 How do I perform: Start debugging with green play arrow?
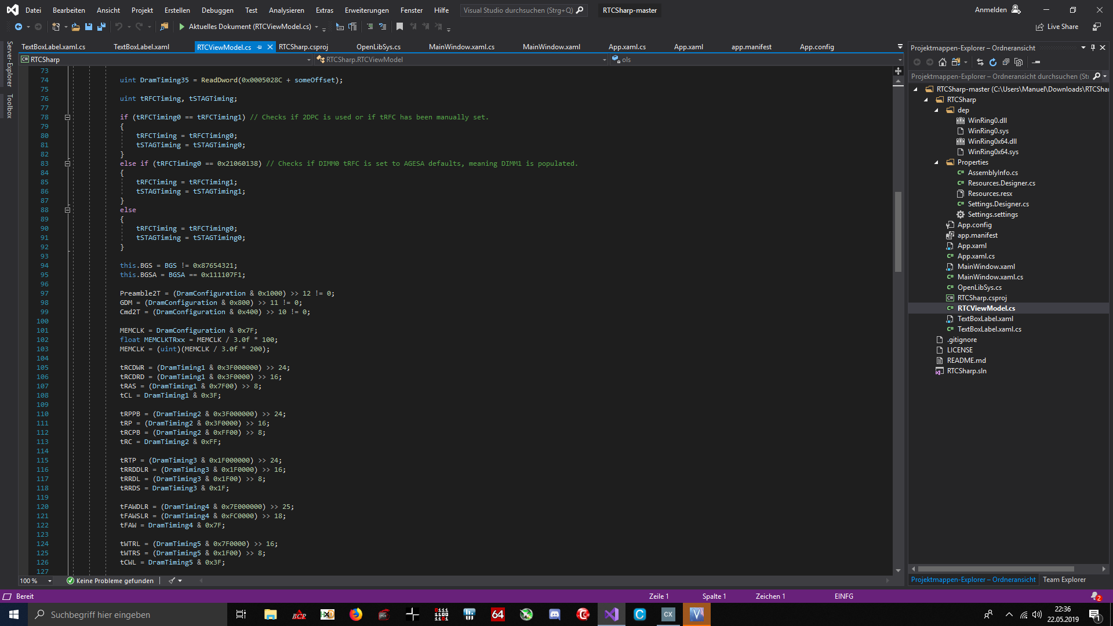click(181, 27)
